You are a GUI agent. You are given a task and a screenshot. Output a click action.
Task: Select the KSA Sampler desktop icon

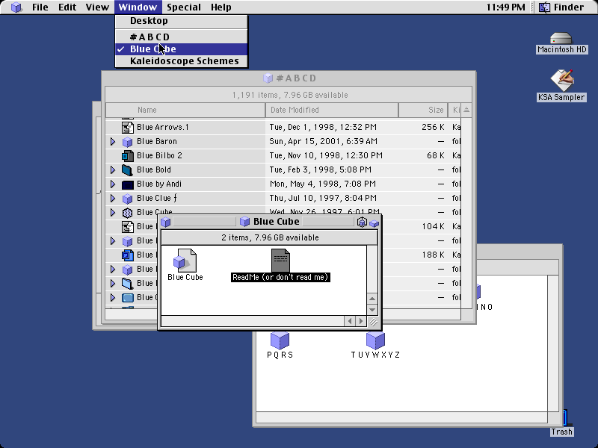562,81
